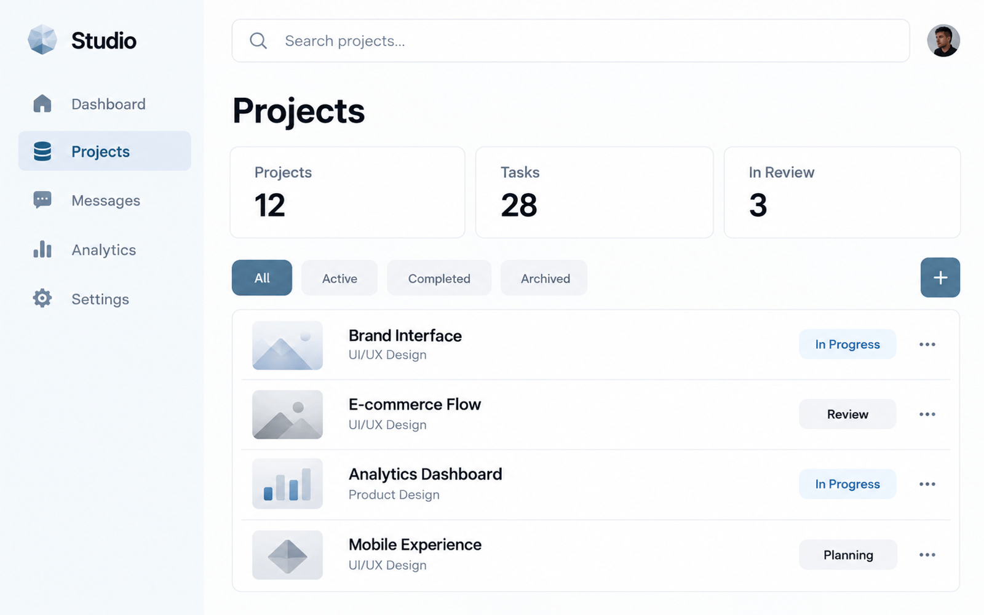
Task: Click the Planning status badge
Action: tap(848, 555)
